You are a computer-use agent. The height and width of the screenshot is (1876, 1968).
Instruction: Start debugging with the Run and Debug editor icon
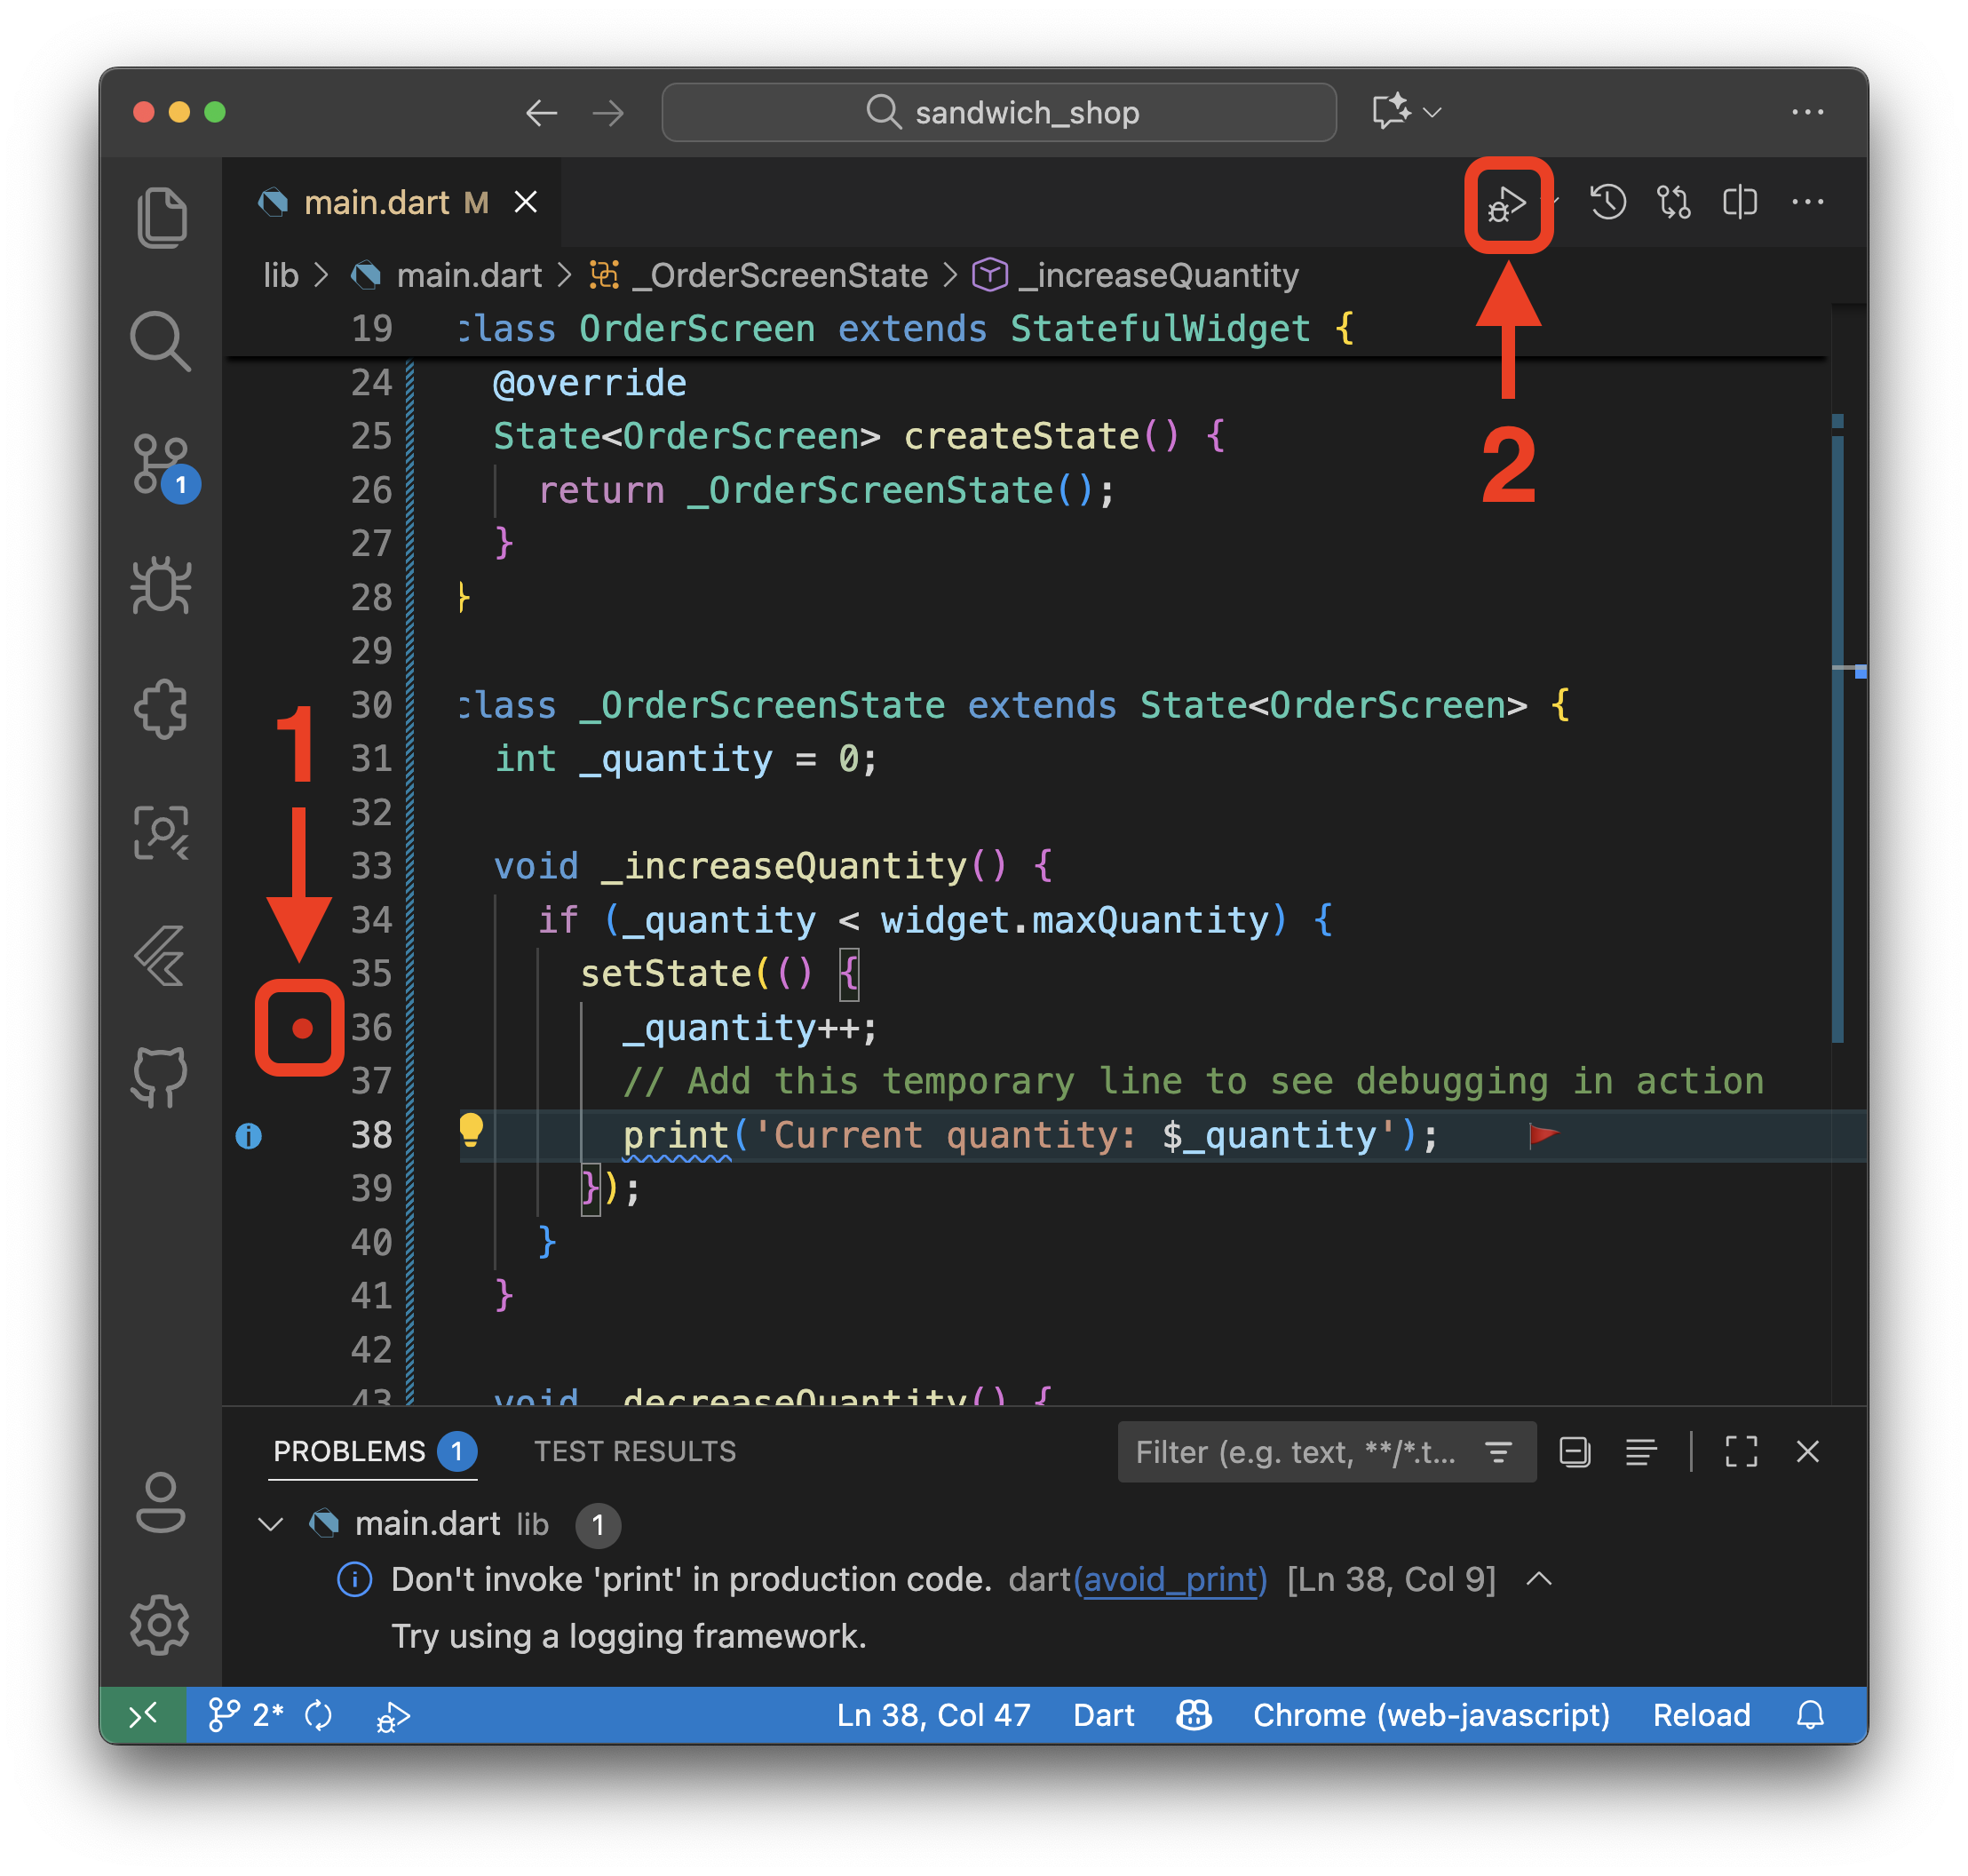pyautogui.click(x=1507, y=203)
